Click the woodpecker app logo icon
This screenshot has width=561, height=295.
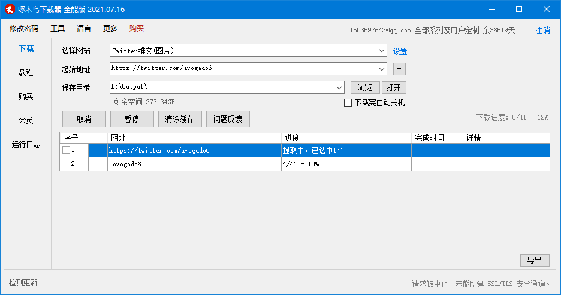[x=10, y=9]
